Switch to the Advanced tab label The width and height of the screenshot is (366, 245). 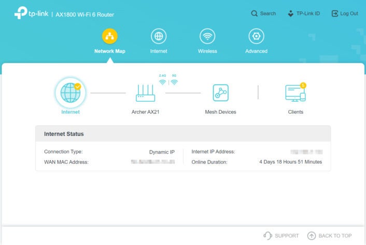pyautogui.click(x=256, y=51)
